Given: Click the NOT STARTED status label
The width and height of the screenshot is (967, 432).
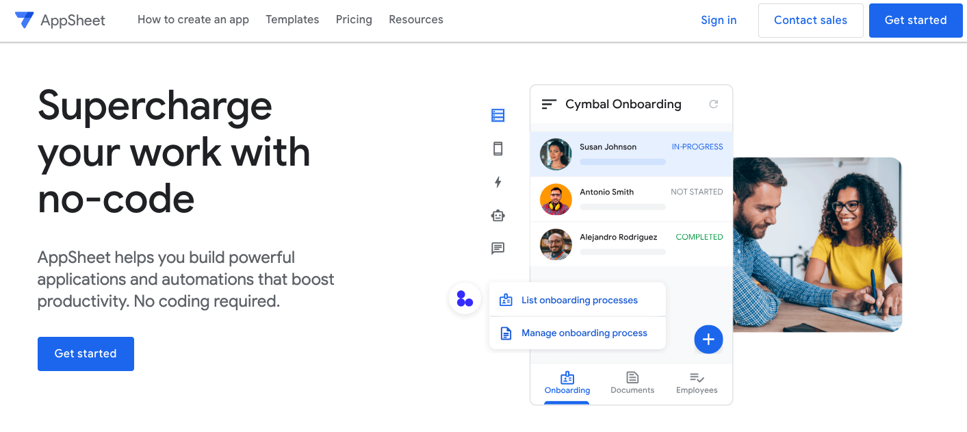Looking at the screenshot, I should [x=697, y=192].
